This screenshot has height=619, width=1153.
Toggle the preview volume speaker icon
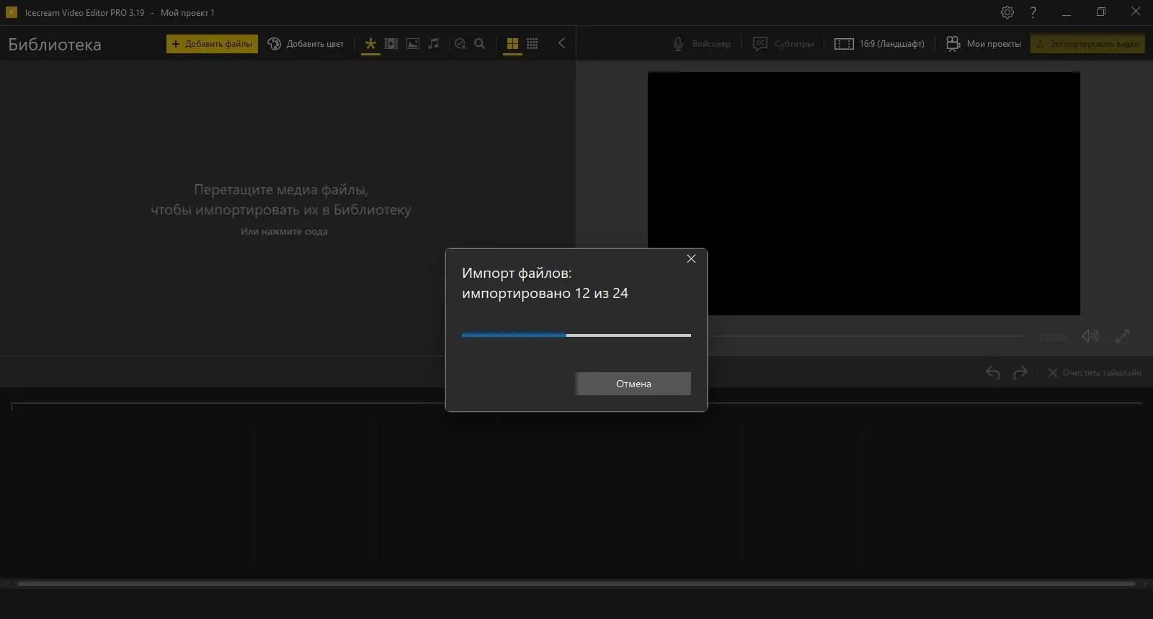click(1090, 336)
